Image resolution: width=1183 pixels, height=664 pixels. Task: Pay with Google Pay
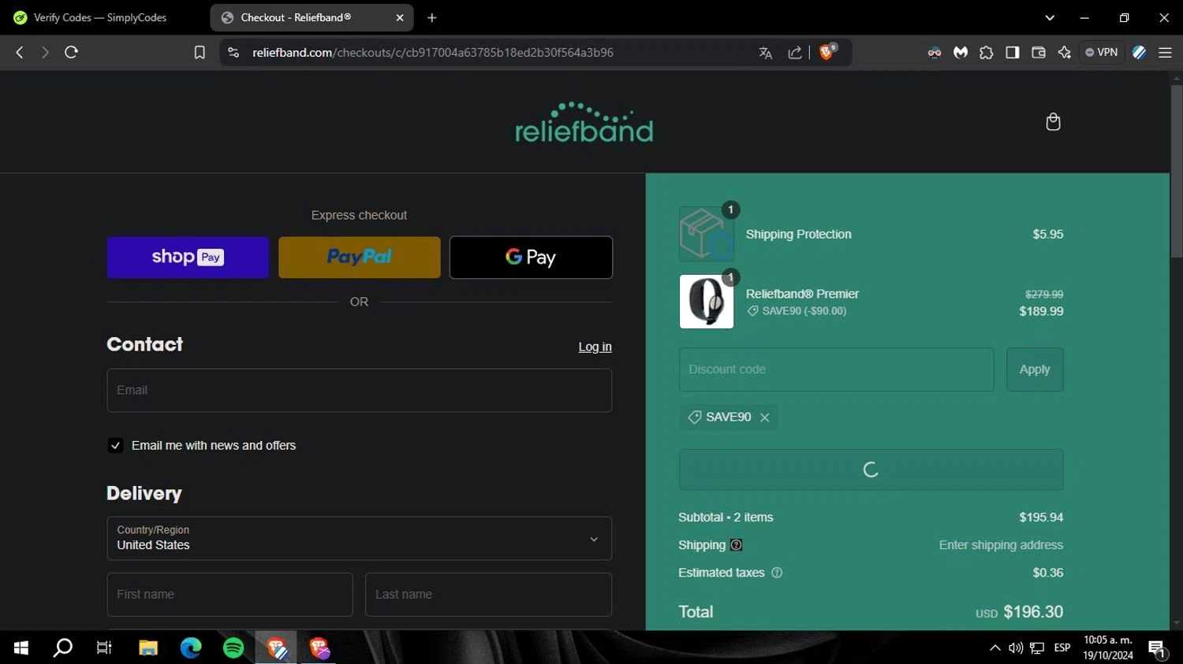(x=531, y=258)
